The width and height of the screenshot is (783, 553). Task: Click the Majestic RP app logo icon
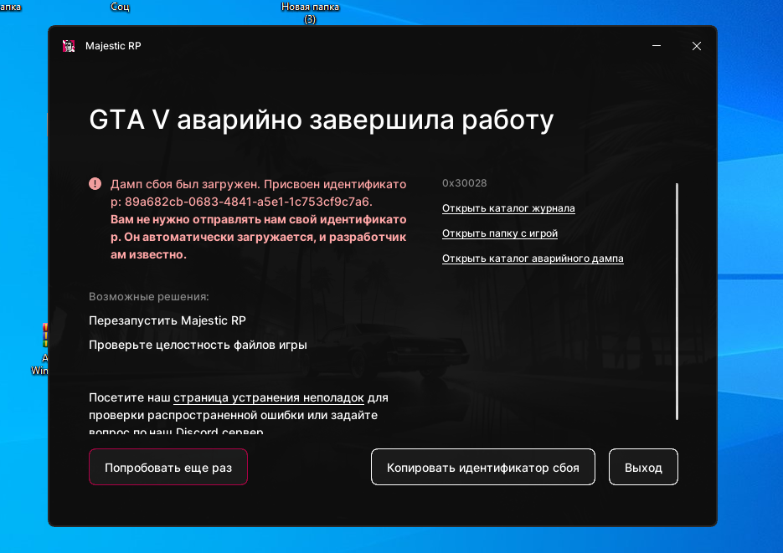69,46
